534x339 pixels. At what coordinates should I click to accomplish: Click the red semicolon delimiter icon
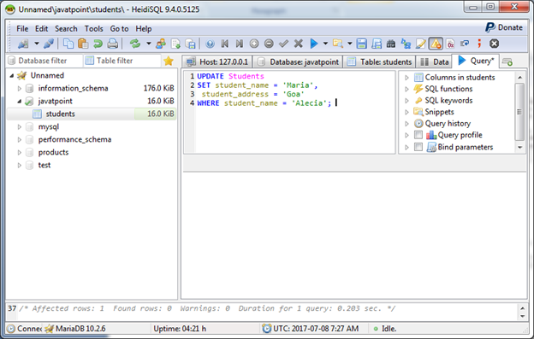click(479, 44)
